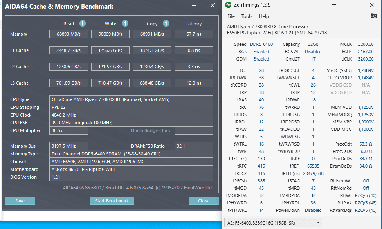382x229 pixels.
Task: Minimize the AIDA64 benchmark window
Action: [194, 5]
